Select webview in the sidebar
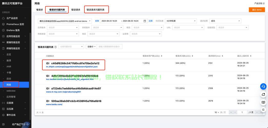This screenshot has height=128, width=268. 11,91
